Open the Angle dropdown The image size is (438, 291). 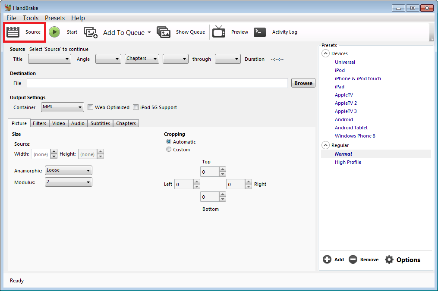(108, 59)
